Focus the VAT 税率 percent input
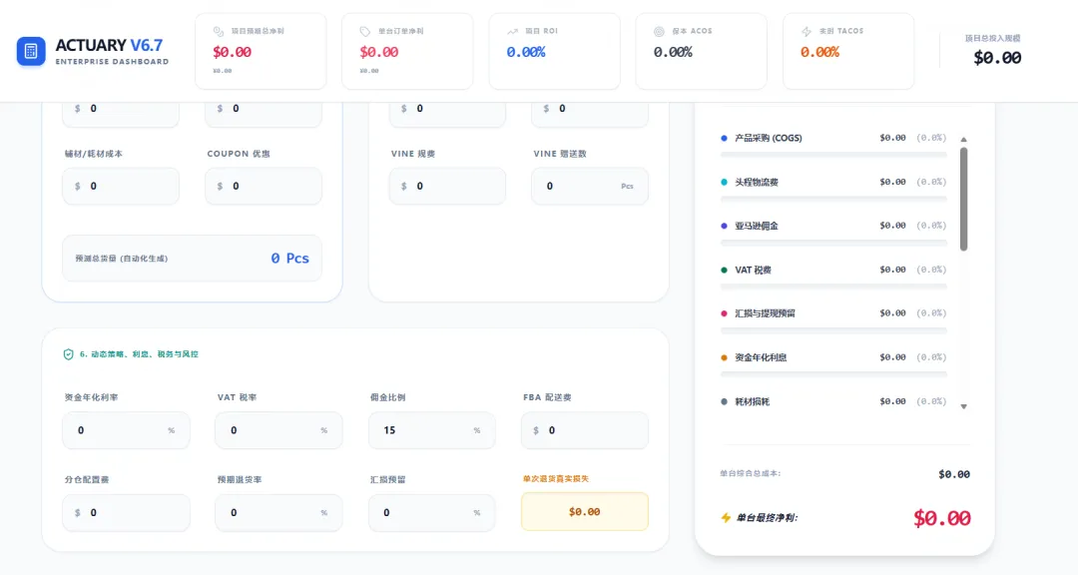The image size is (1078, 575). [278, 430]
